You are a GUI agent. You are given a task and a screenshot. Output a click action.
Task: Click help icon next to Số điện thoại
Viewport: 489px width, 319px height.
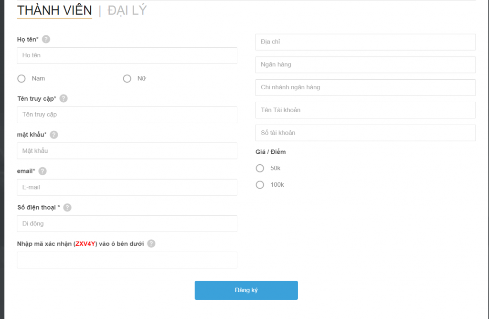(67, 207)
